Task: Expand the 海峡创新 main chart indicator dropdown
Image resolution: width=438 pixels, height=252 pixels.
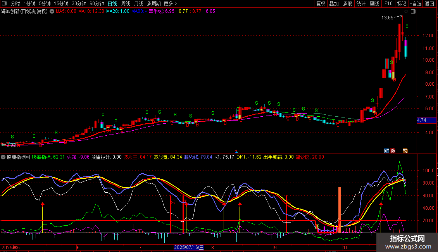Action: [52, 12]
